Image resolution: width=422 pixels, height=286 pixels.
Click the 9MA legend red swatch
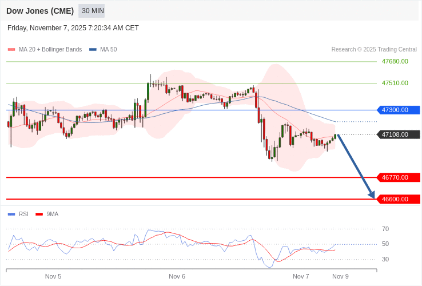pyautogui.click(x=39, y=214)
